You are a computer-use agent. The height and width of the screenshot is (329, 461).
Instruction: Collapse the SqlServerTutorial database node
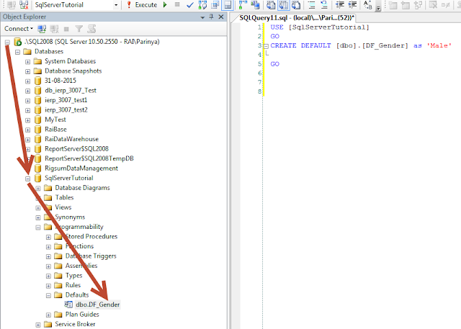coord(27,179)
